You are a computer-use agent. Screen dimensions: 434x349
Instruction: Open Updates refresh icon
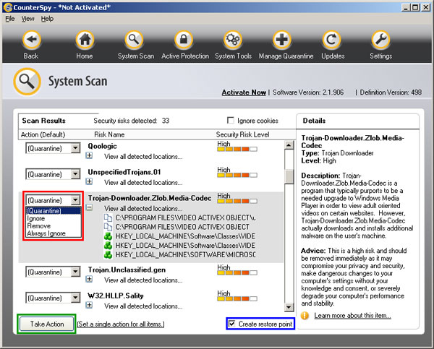(331, 40)
